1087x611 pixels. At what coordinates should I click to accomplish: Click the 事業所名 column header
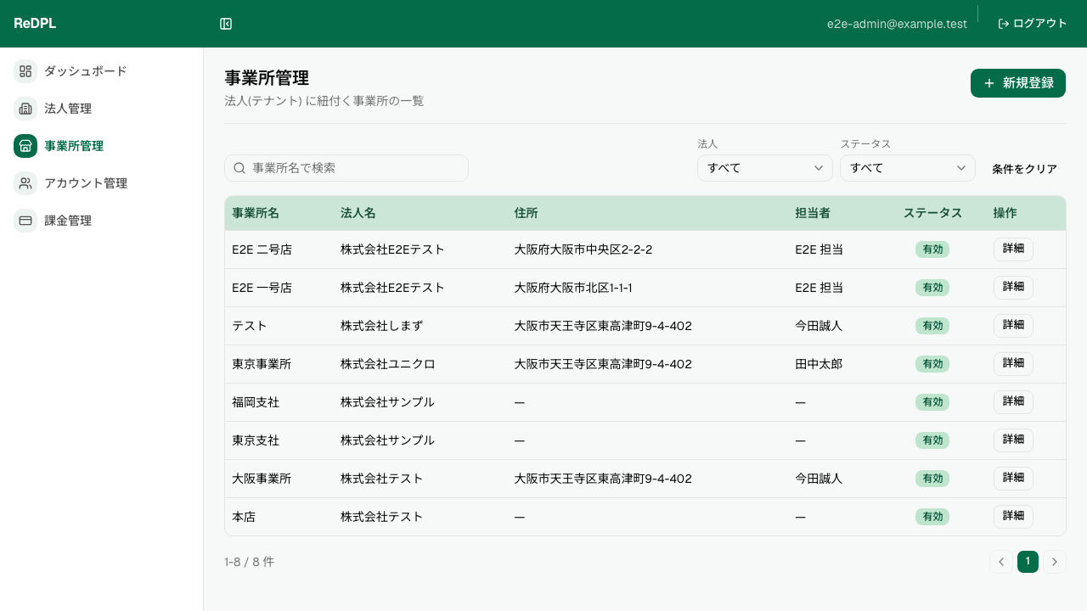click(256, 213)
